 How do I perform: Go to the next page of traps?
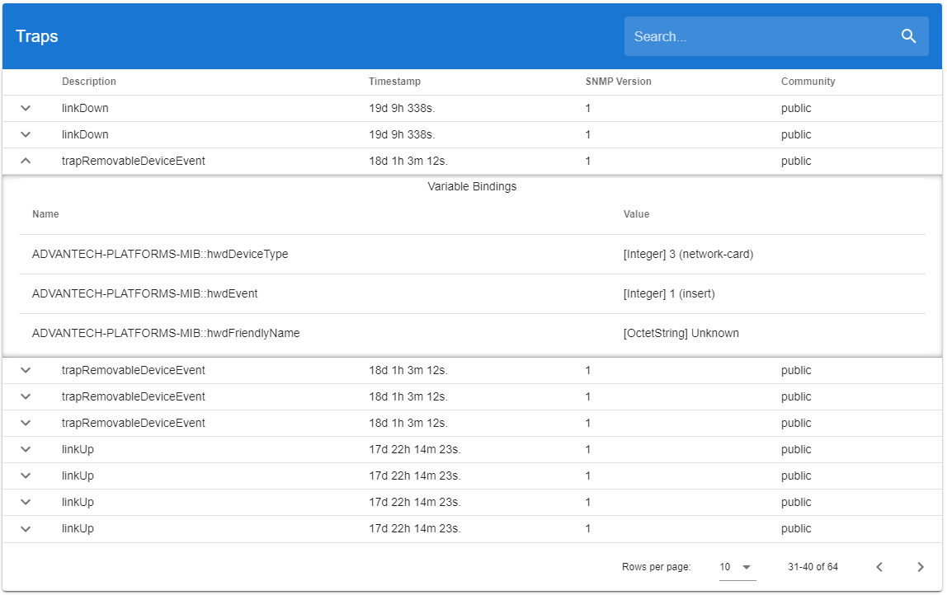pyautogui.click(x=921, y=567)
